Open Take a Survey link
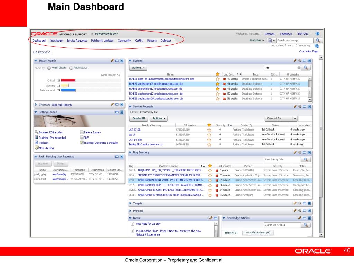 (92, 132)
